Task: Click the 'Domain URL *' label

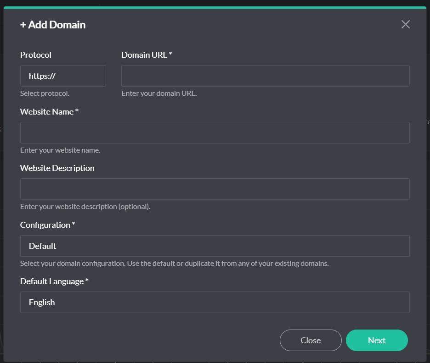Action: pyautogui.click(x=147, y=55)
